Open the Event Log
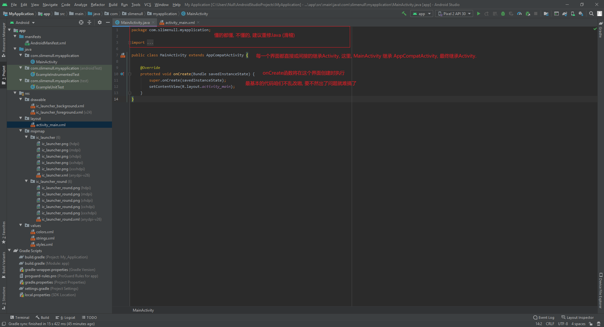 point(544,318)
